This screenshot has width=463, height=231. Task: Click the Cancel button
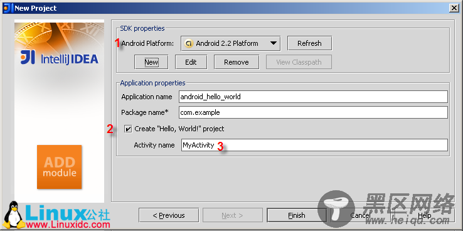pyautogui.click(x=360, y=215)
